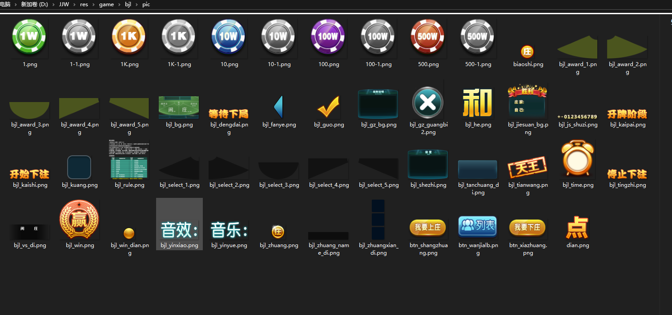The height and width of the screenshot is (315, 672).
Task: Open the bjl_guo.png checkmark icon
Action: (329, 106)
